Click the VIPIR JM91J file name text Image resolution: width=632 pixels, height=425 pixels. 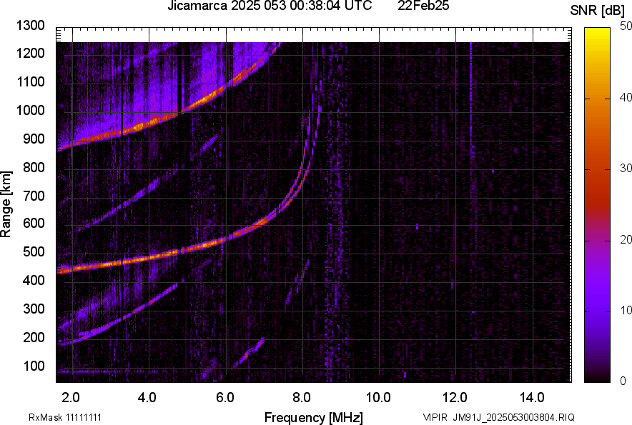pyautogui.click(x=498, y=417)
